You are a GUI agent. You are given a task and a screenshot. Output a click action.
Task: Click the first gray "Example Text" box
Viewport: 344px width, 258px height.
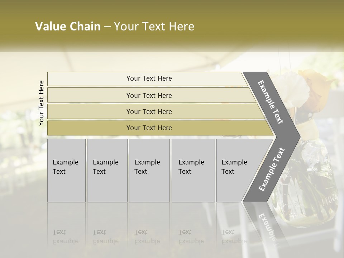(x=66, y=170)
